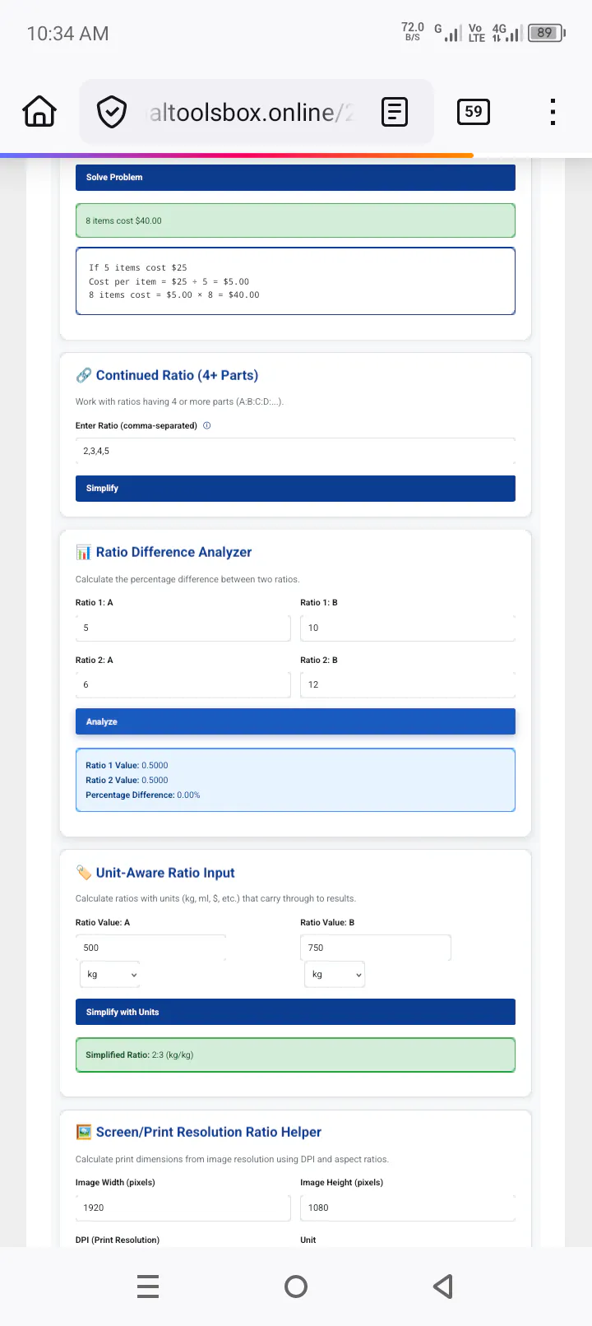
Task: Select the '8 items cost = $5.00 × 8' line
Action: [x=173, y=294]
